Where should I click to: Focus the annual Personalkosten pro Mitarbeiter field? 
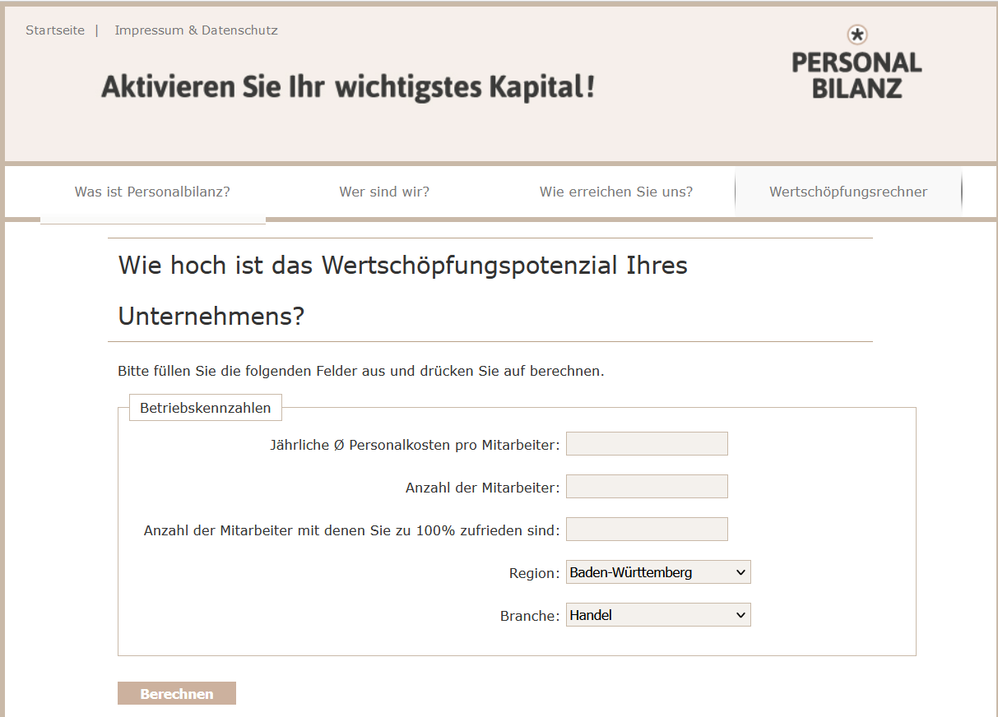647,444
